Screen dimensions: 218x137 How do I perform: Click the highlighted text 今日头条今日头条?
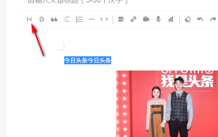coord(88,60)
